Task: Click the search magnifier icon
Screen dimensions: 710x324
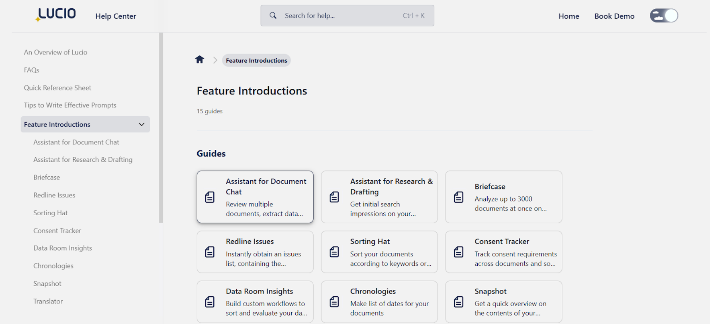Action: [273, 16]
